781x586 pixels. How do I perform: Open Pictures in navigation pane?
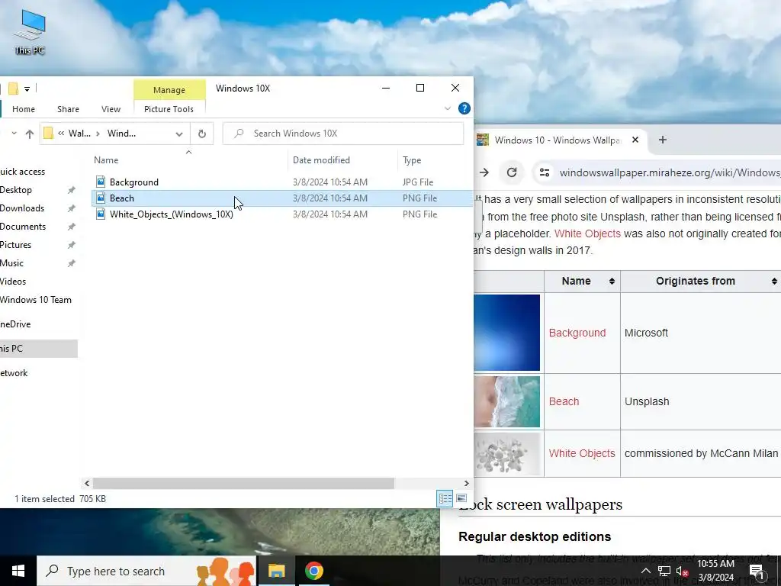tap(15, 245)
